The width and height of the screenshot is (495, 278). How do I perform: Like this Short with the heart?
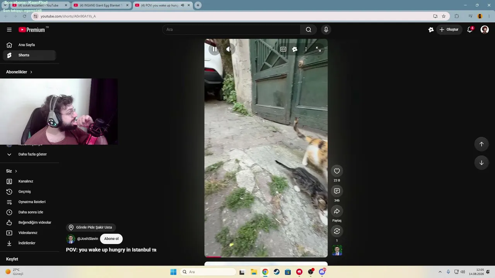coord(337,171)
